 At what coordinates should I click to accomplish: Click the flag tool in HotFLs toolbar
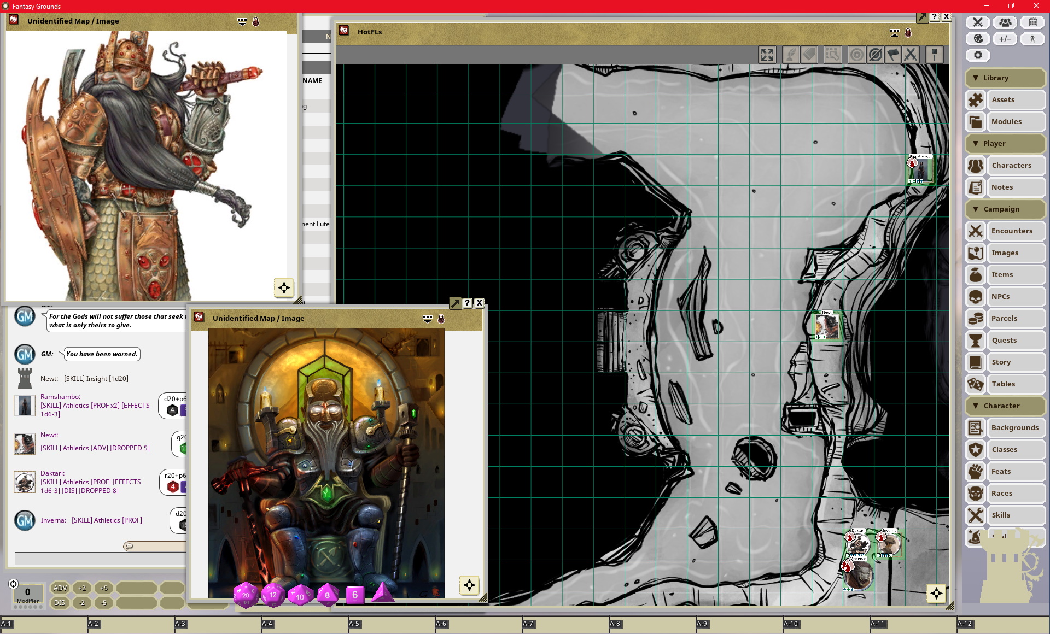point(893,55)
